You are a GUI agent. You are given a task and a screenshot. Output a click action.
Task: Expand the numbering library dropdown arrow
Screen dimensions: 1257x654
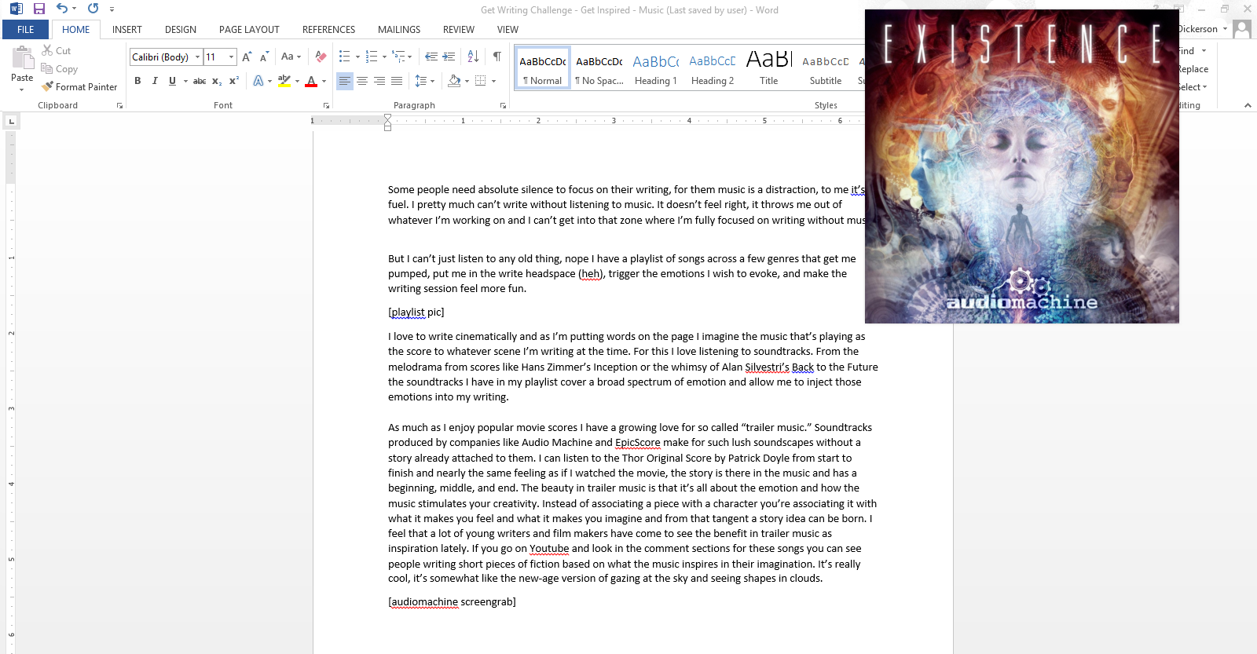[x=384, y=57]
